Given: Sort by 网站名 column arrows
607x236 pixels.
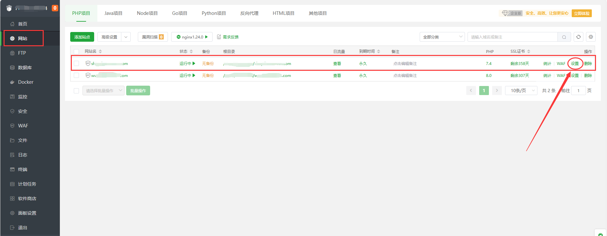Looking at the screenshot, I should tap(100, 51).
